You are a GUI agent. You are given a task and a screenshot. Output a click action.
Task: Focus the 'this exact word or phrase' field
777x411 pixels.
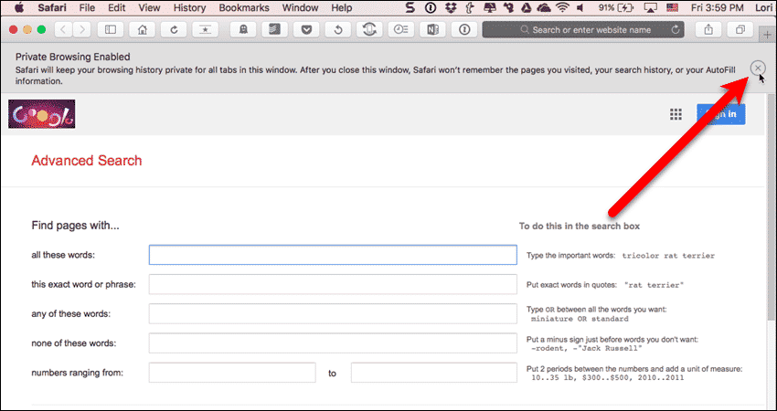[x=333, y=284]
